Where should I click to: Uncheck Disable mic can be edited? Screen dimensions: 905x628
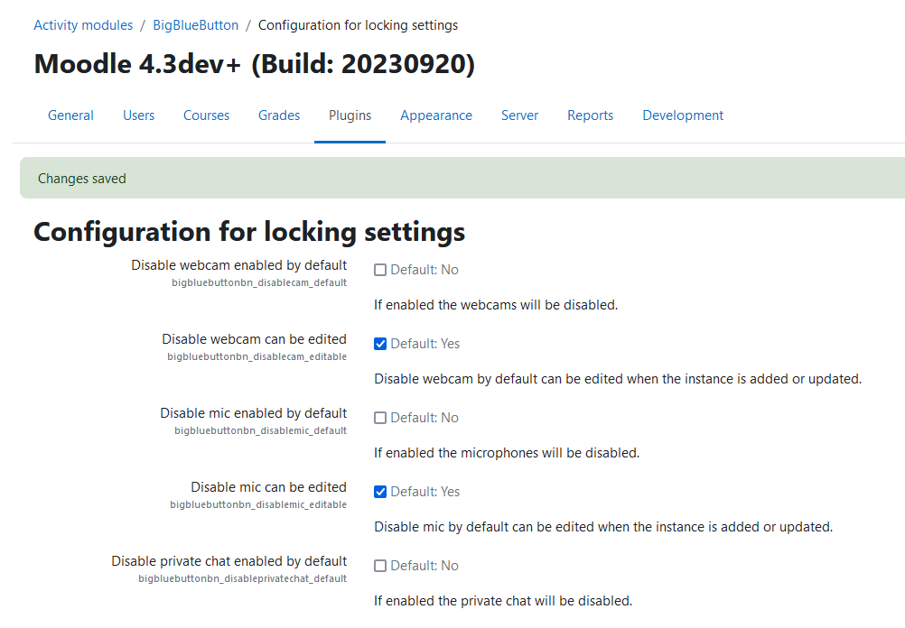click(x=379, y=492)
